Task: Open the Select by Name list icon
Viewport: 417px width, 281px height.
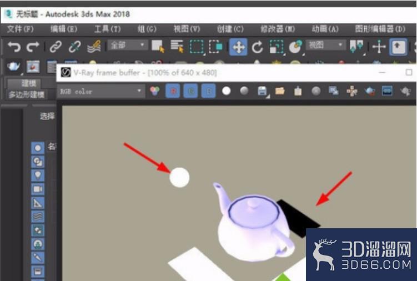Action: (x=177, y=46)
